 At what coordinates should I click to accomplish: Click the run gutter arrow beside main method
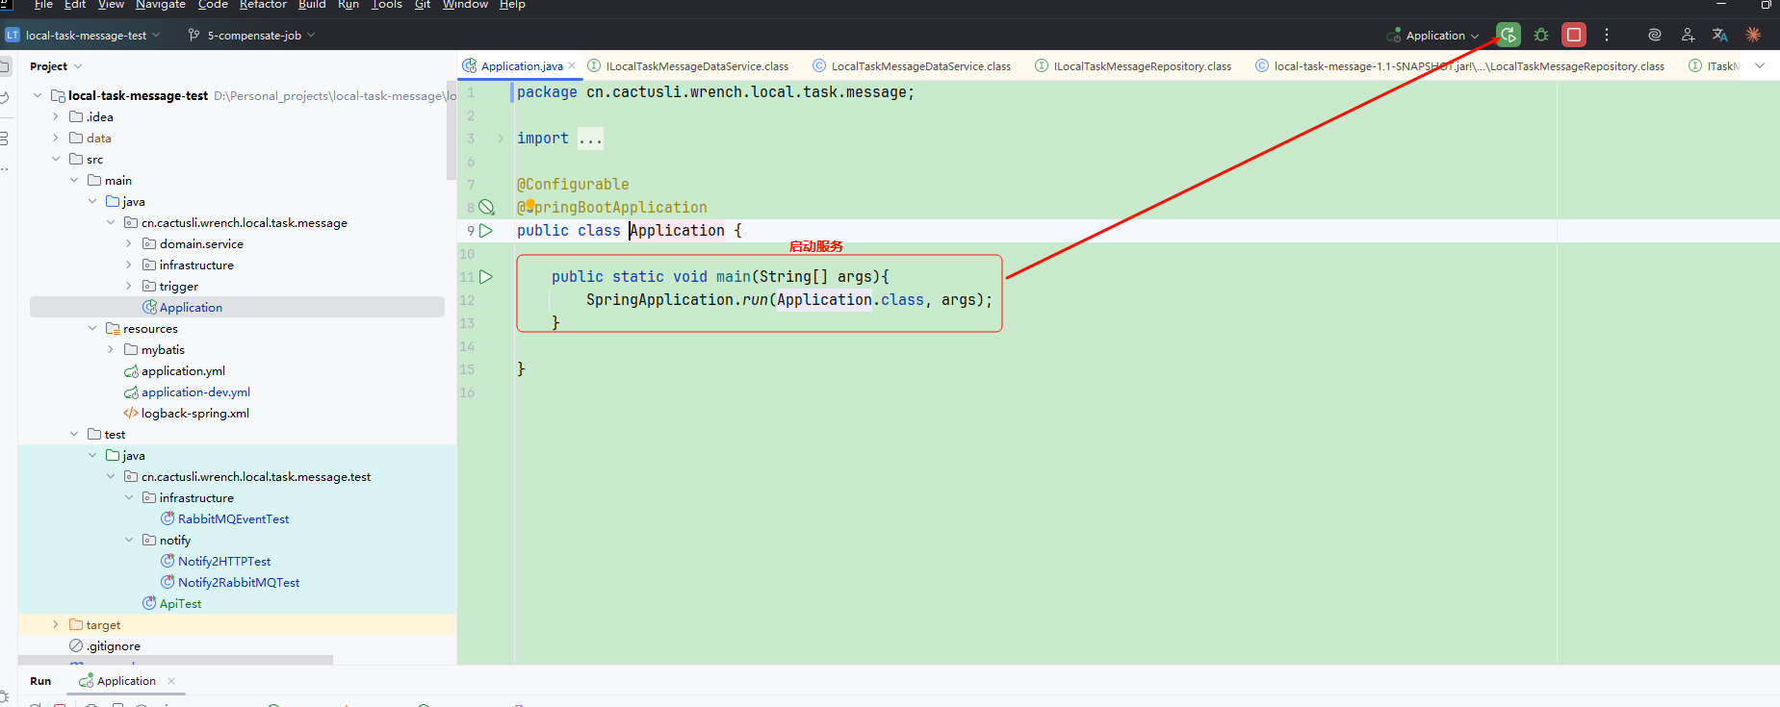tap(486, 277)
